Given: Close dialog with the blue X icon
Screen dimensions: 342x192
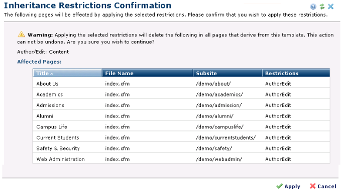Looking at the screenshot, I should (x=330, y=6).
